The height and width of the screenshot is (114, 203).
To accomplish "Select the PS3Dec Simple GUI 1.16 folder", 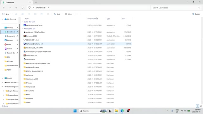I will tap(77, 71).
